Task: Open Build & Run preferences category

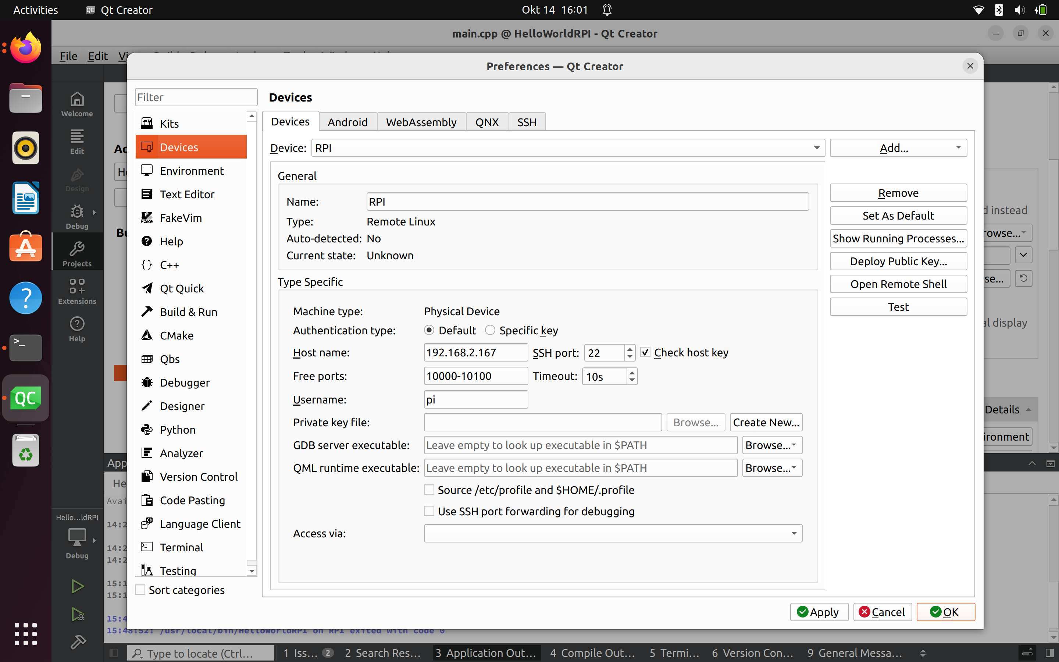Action: click(x=191, y=312)
